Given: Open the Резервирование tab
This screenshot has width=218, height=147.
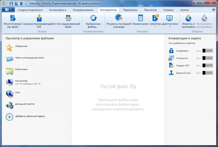Looking at the screenshot, I should click(83, 10).
